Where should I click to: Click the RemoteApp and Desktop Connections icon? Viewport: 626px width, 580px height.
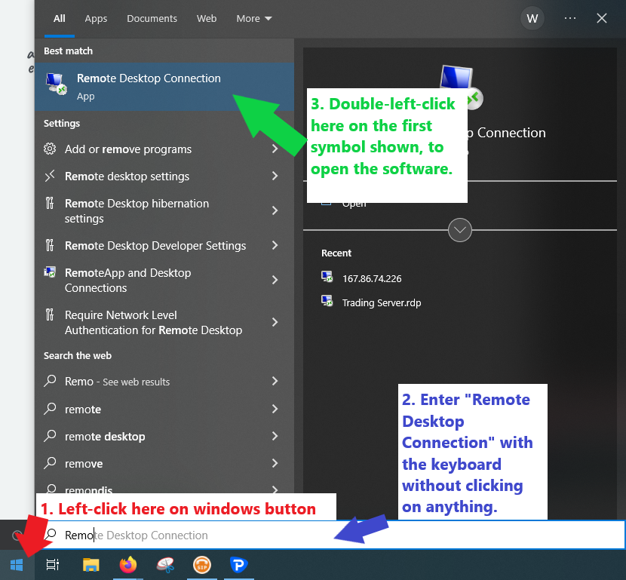pyautogui.click(x=50, y=272)
